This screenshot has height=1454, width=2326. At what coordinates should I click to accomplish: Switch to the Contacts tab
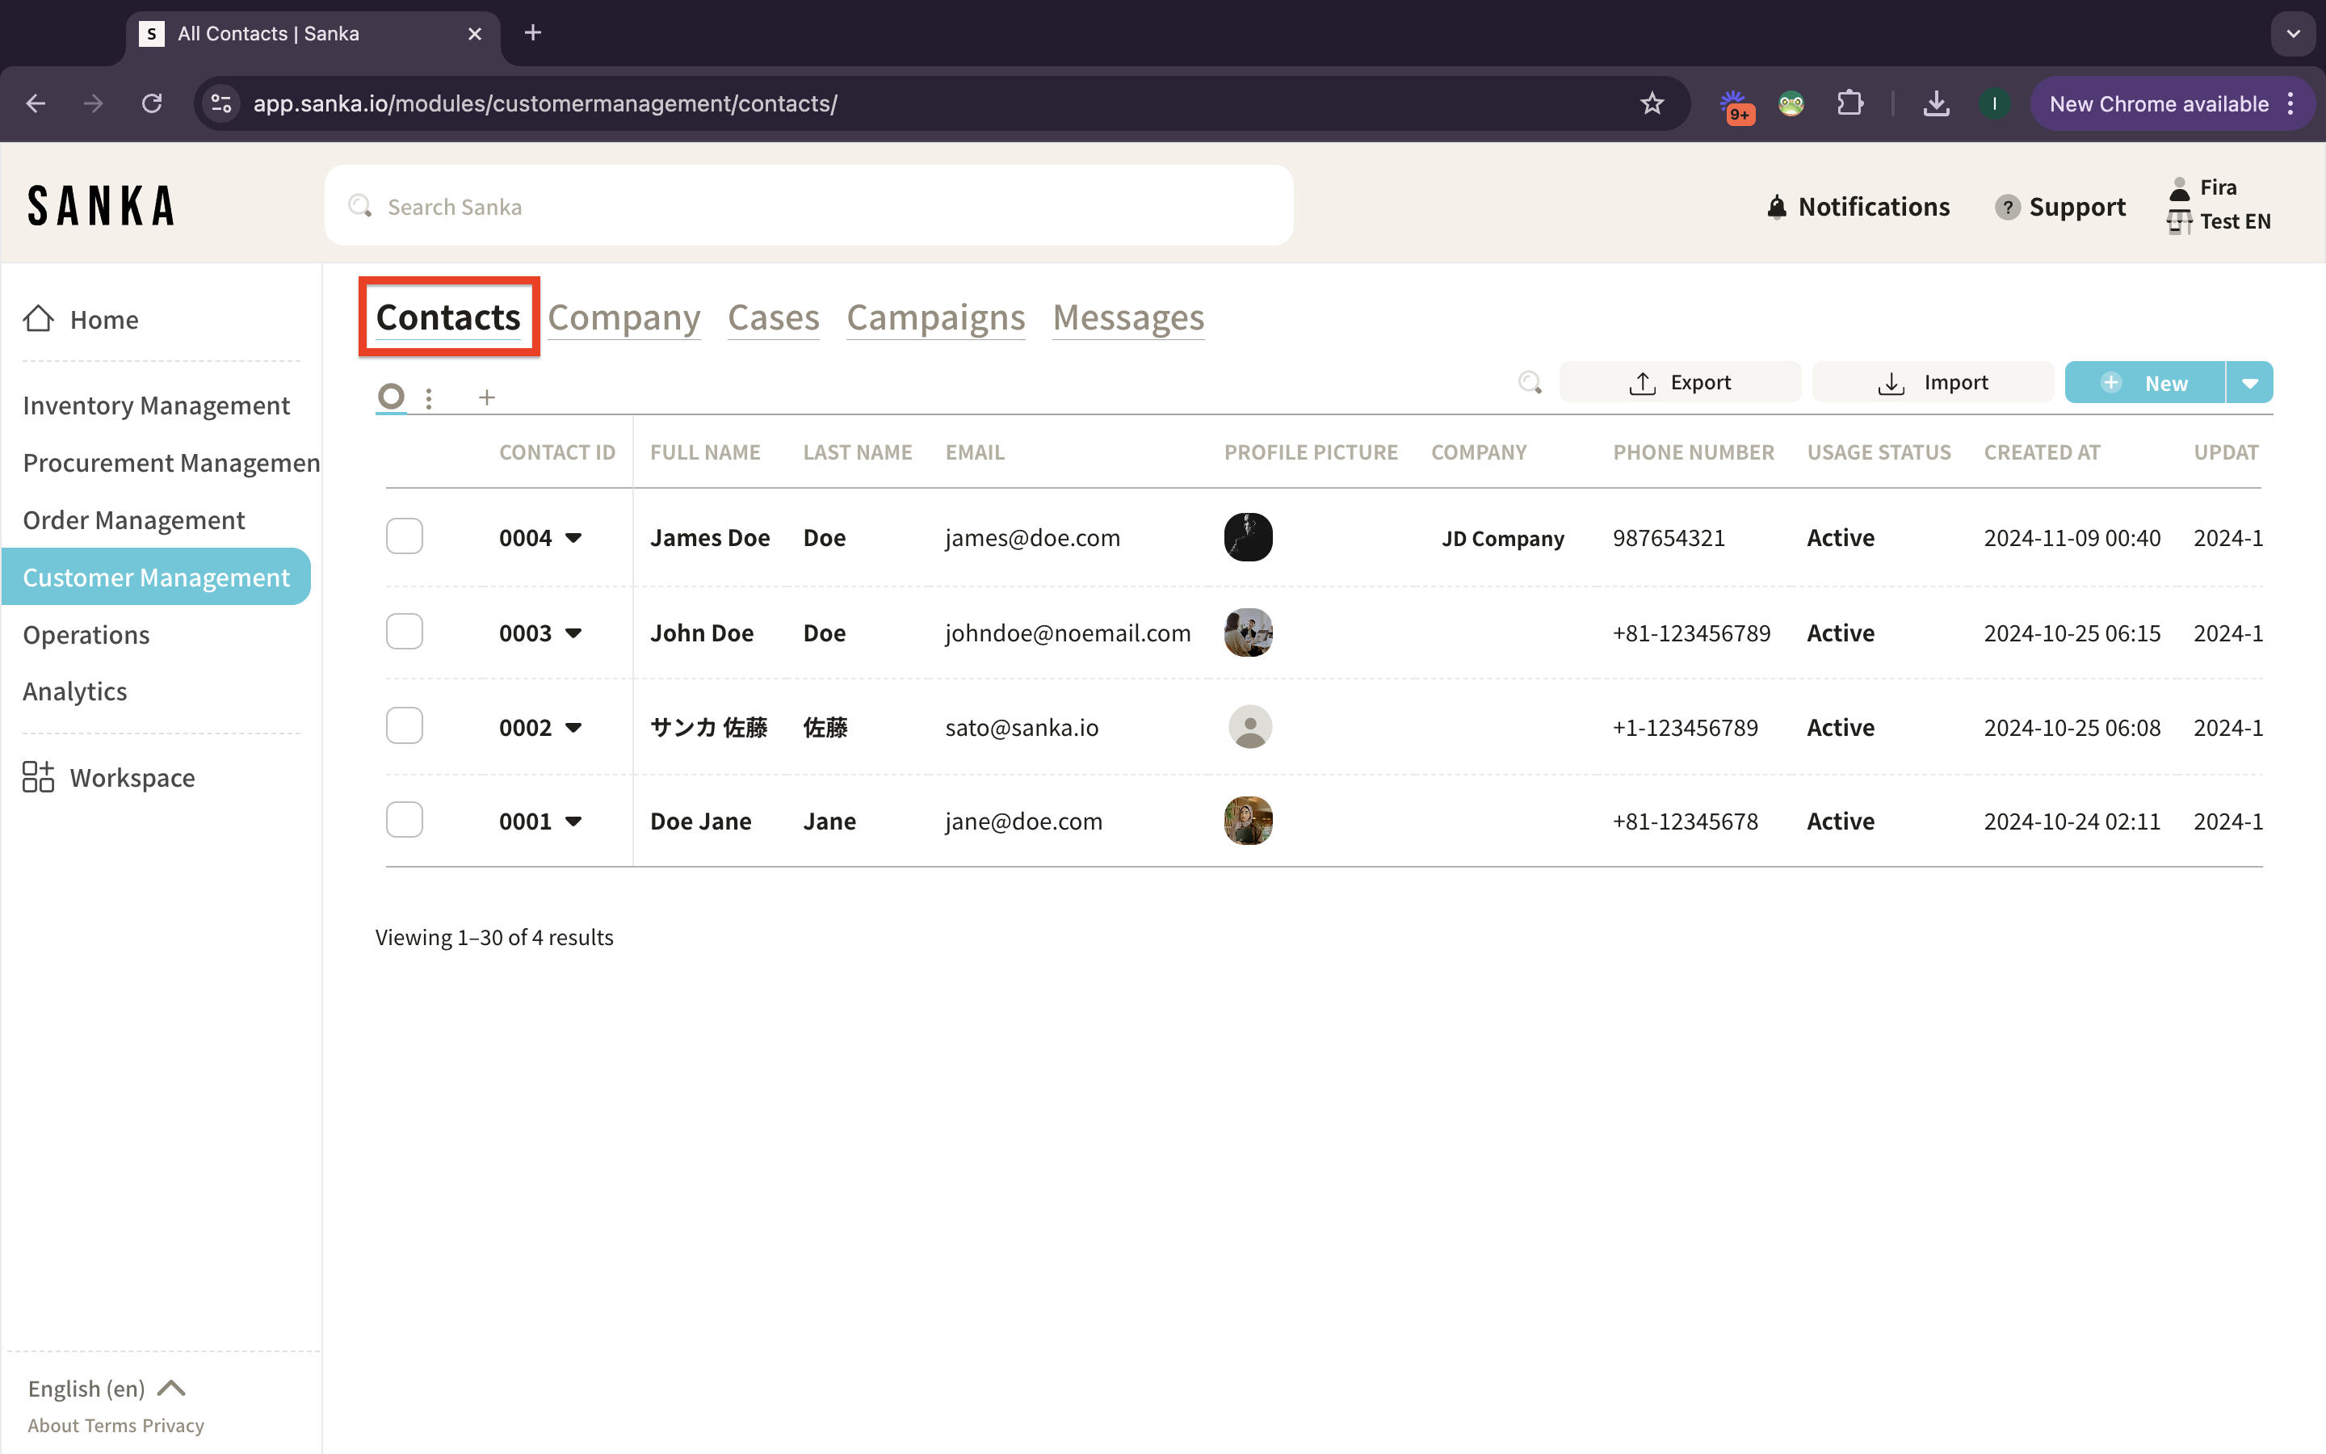[x=448, y=317]
